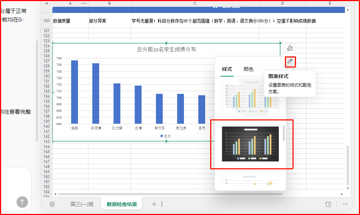Click the chart type icon above the style panel
Screen dimensions: 360x215
point(290,48)
